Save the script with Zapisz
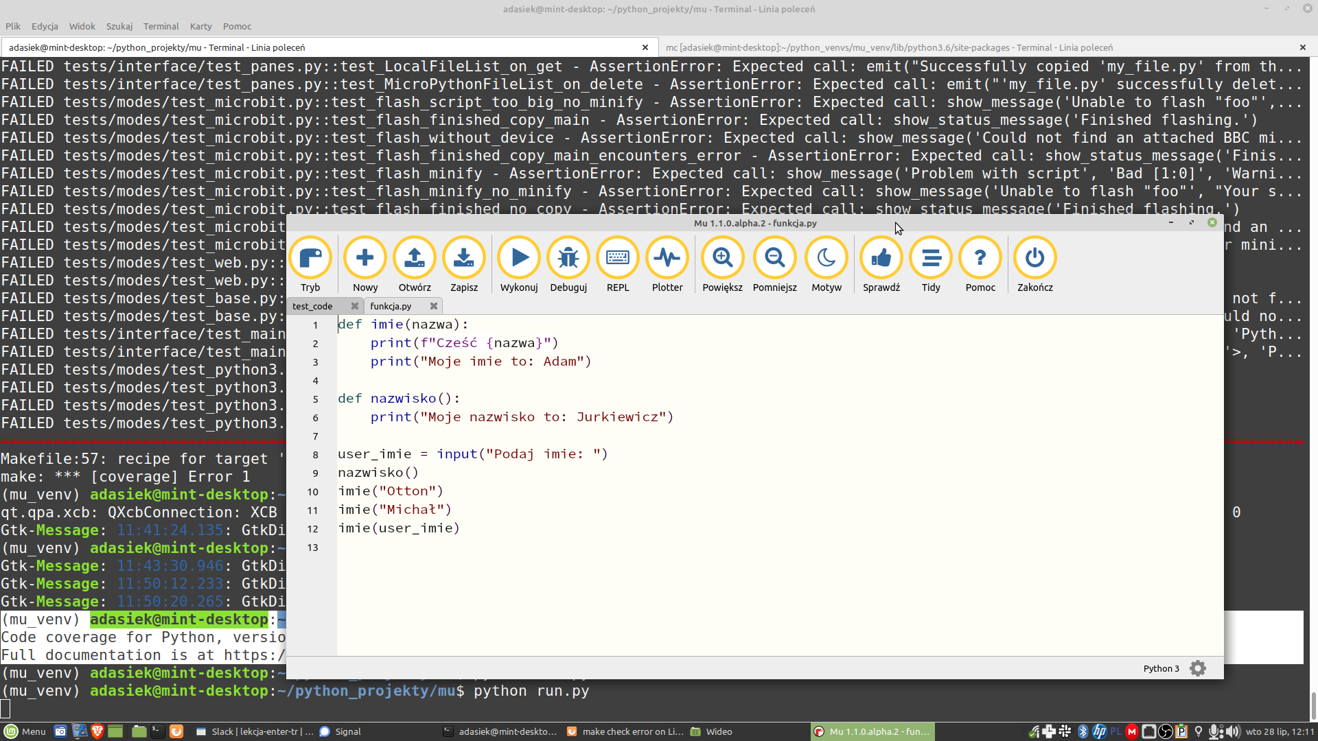 (x=464, y=265)
